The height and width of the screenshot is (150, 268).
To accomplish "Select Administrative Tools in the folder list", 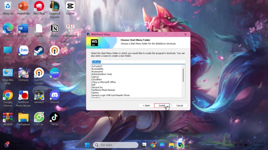I will point(102,74).
